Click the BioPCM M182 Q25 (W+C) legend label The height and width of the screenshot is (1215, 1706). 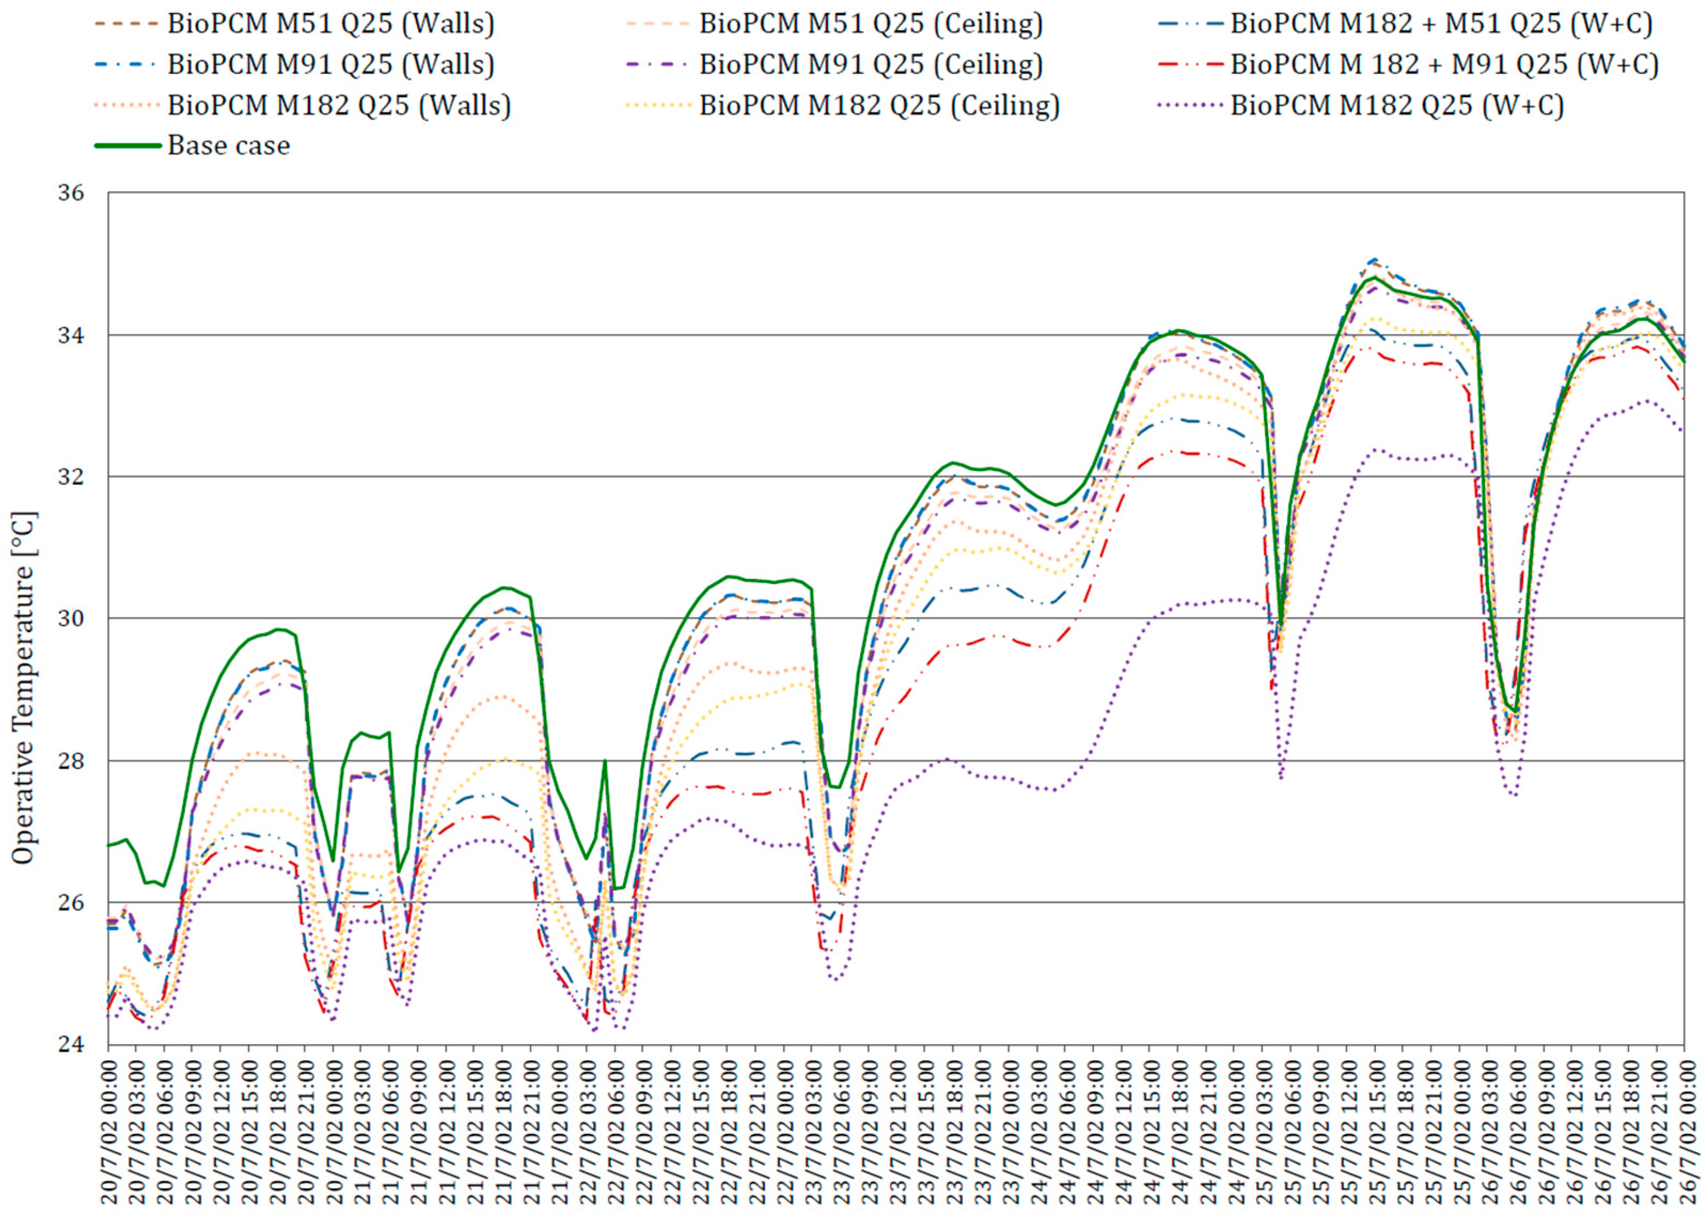(1396, 106)
